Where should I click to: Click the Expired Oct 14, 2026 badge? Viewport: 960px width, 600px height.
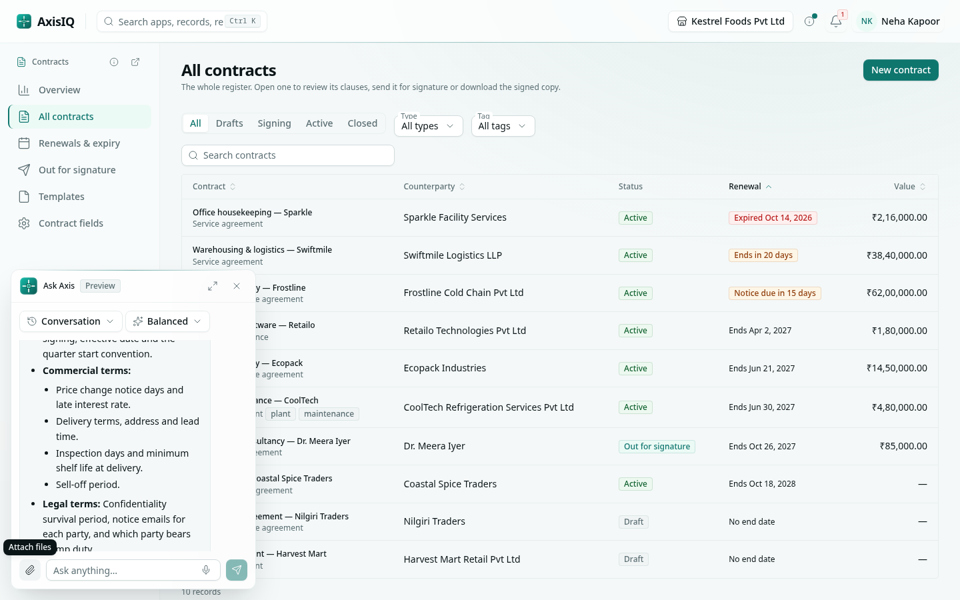tap(773, 218)
